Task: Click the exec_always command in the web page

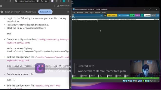Action: (38, 66)
